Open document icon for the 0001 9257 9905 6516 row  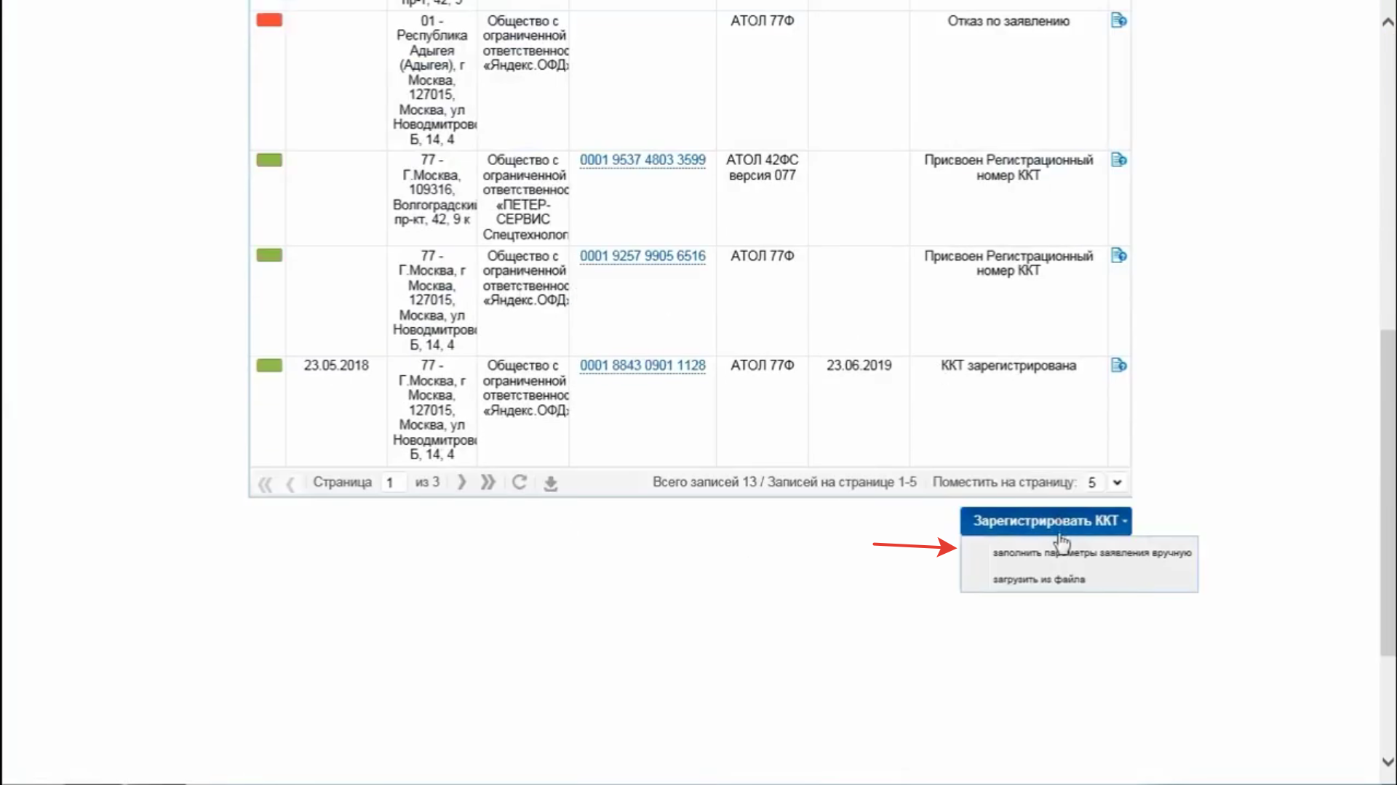coord(1118,256)
